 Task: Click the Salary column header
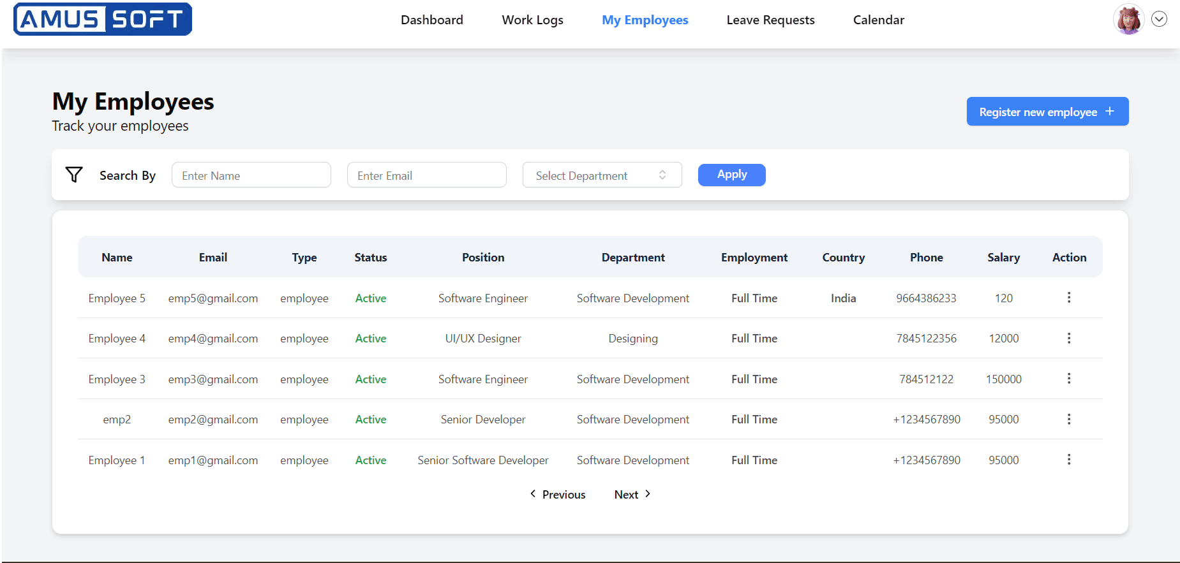[x=1004, y=258]
